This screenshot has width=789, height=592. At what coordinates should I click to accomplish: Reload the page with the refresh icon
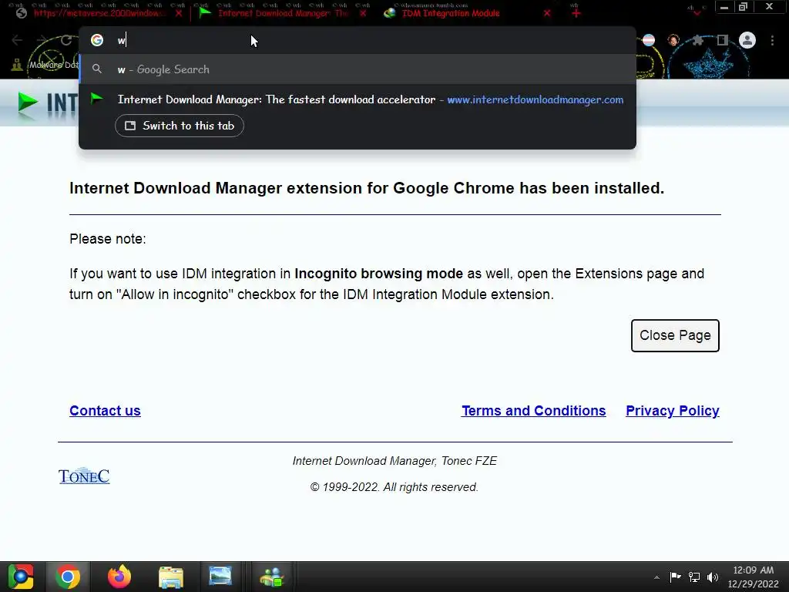pyautogui.click(x=66, y=40)
